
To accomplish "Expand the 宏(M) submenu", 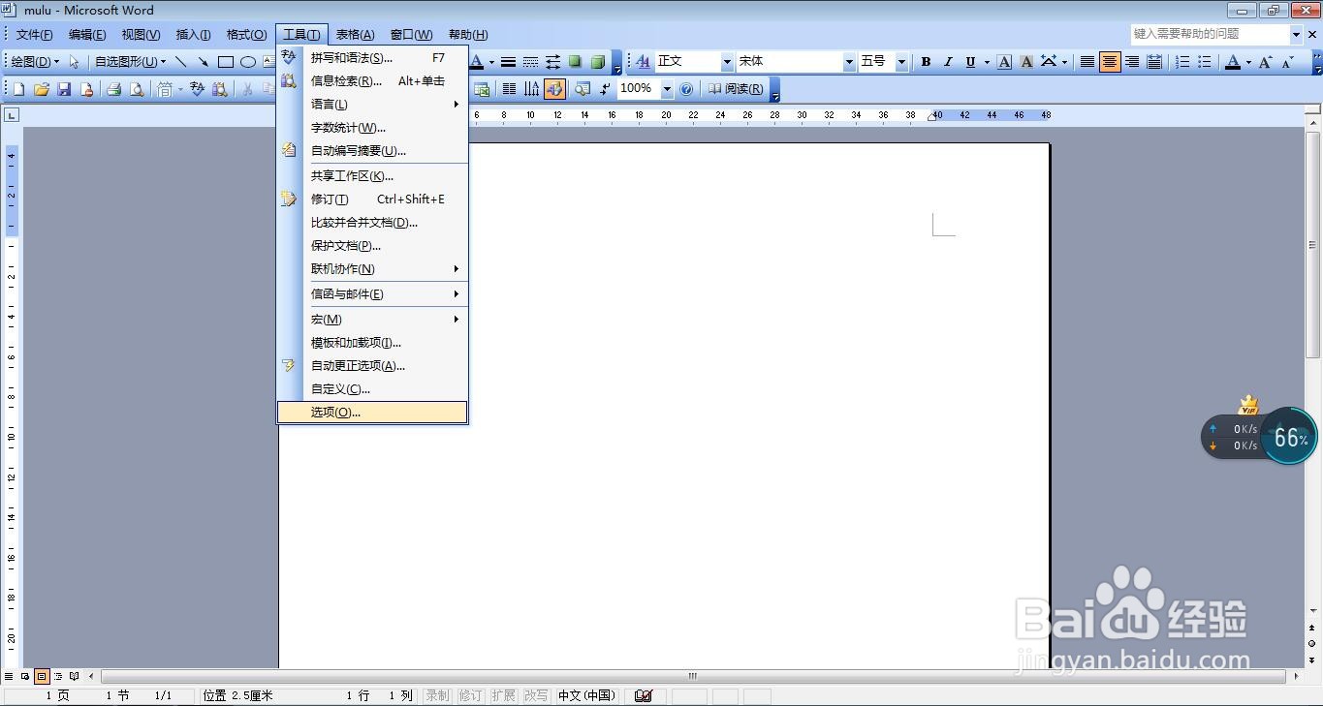I will tap(372, 319).
